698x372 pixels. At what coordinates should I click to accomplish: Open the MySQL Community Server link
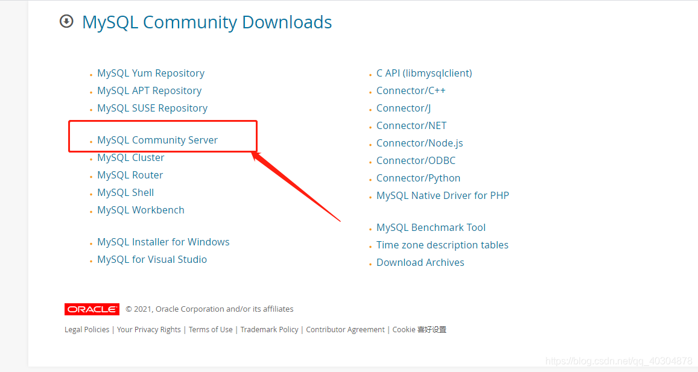[x=157, y=140]
